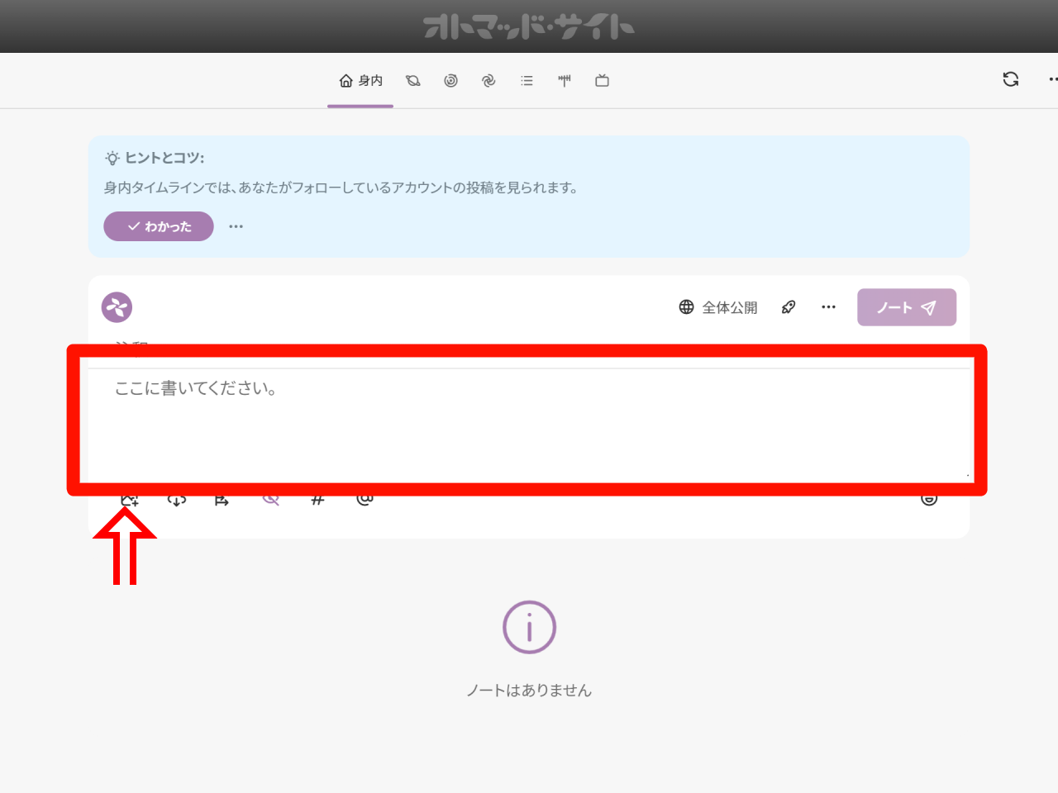This screenshot has height=793, width=1058.
Task: Open the global timeline swirl icon
Action: coord(488,81)
